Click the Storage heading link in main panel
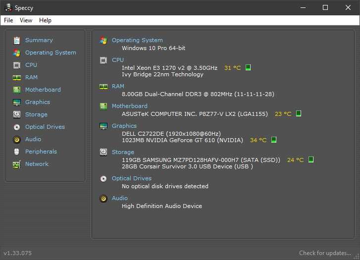 [123, 152]
